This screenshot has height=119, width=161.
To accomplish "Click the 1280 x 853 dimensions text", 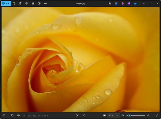I will [31, 115].
